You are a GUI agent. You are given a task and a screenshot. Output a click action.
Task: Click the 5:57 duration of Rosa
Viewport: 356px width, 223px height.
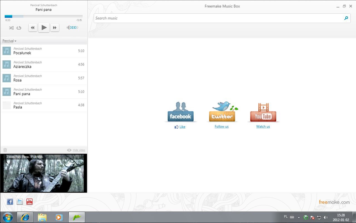click(x=81, y=78)
